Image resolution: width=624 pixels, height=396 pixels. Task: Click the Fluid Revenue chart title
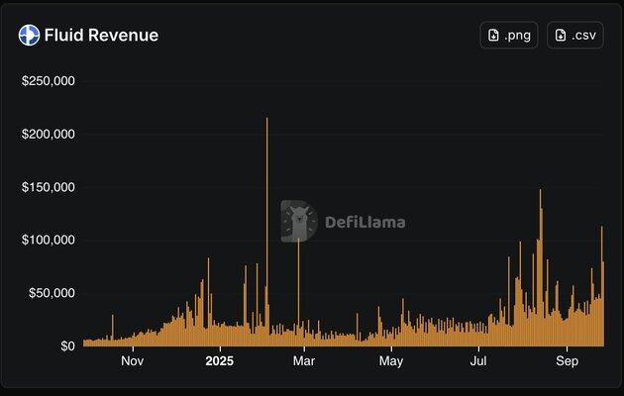(101, 35)
